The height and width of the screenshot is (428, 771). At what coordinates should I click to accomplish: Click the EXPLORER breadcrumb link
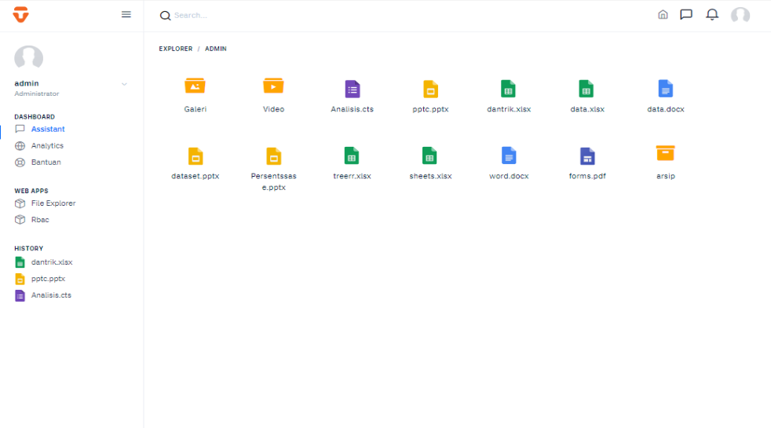click(x=175, y=49)
